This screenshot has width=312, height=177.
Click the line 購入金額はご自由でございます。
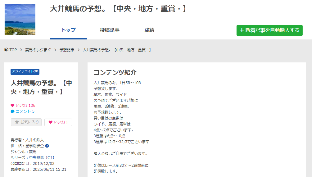click(x=121, y=153)
